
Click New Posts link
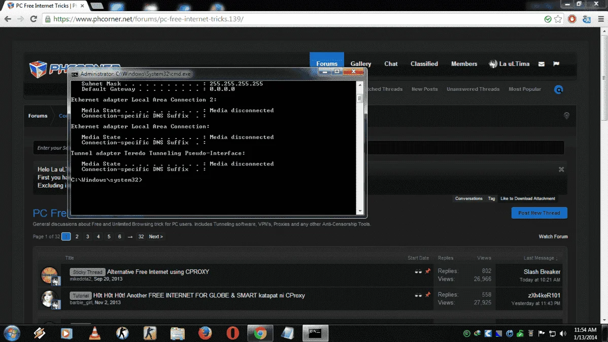coord(424,89)
